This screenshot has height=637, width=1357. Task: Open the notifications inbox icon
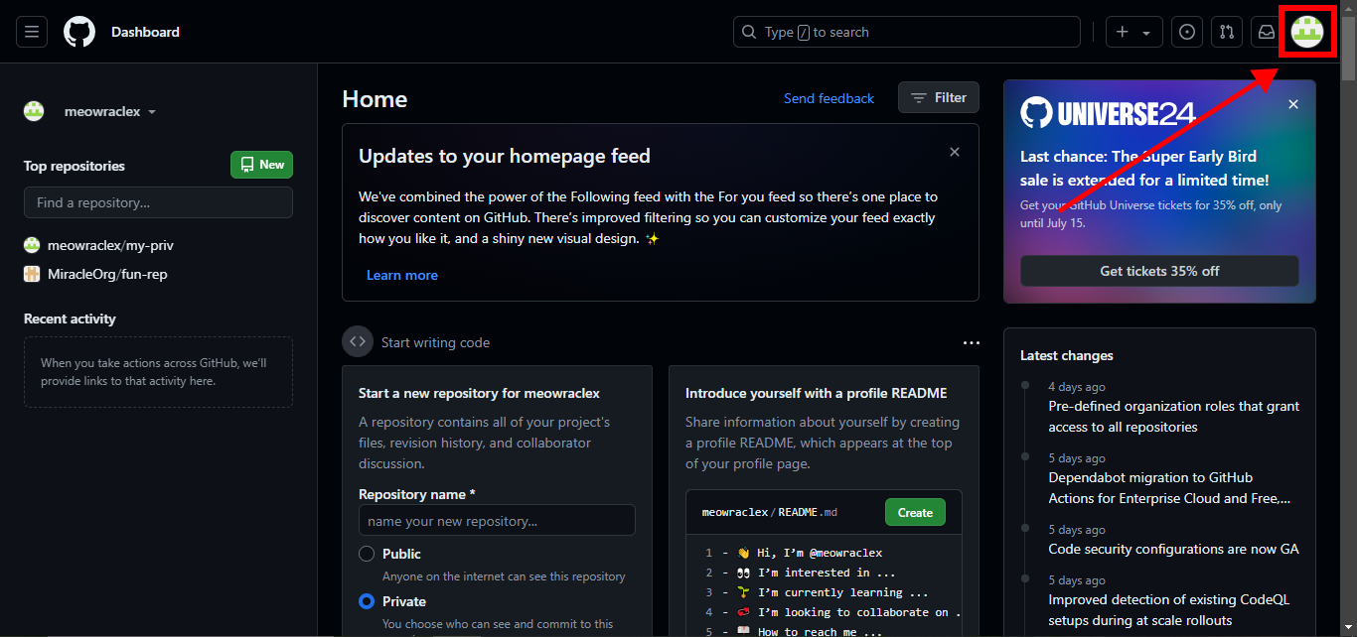click(x=1267, y=32)
